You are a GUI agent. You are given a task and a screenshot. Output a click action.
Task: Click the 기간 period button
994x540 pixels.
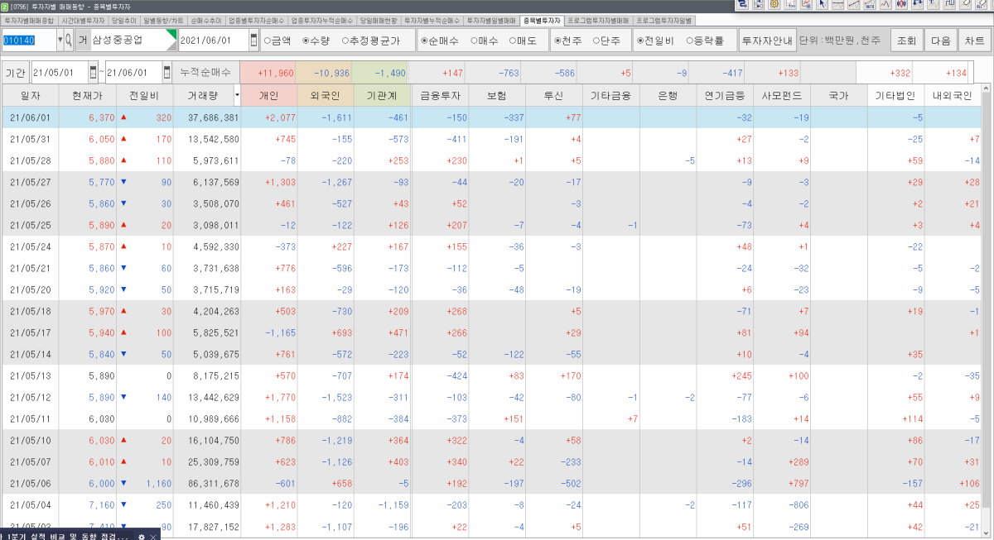click(x=17, y=73)
